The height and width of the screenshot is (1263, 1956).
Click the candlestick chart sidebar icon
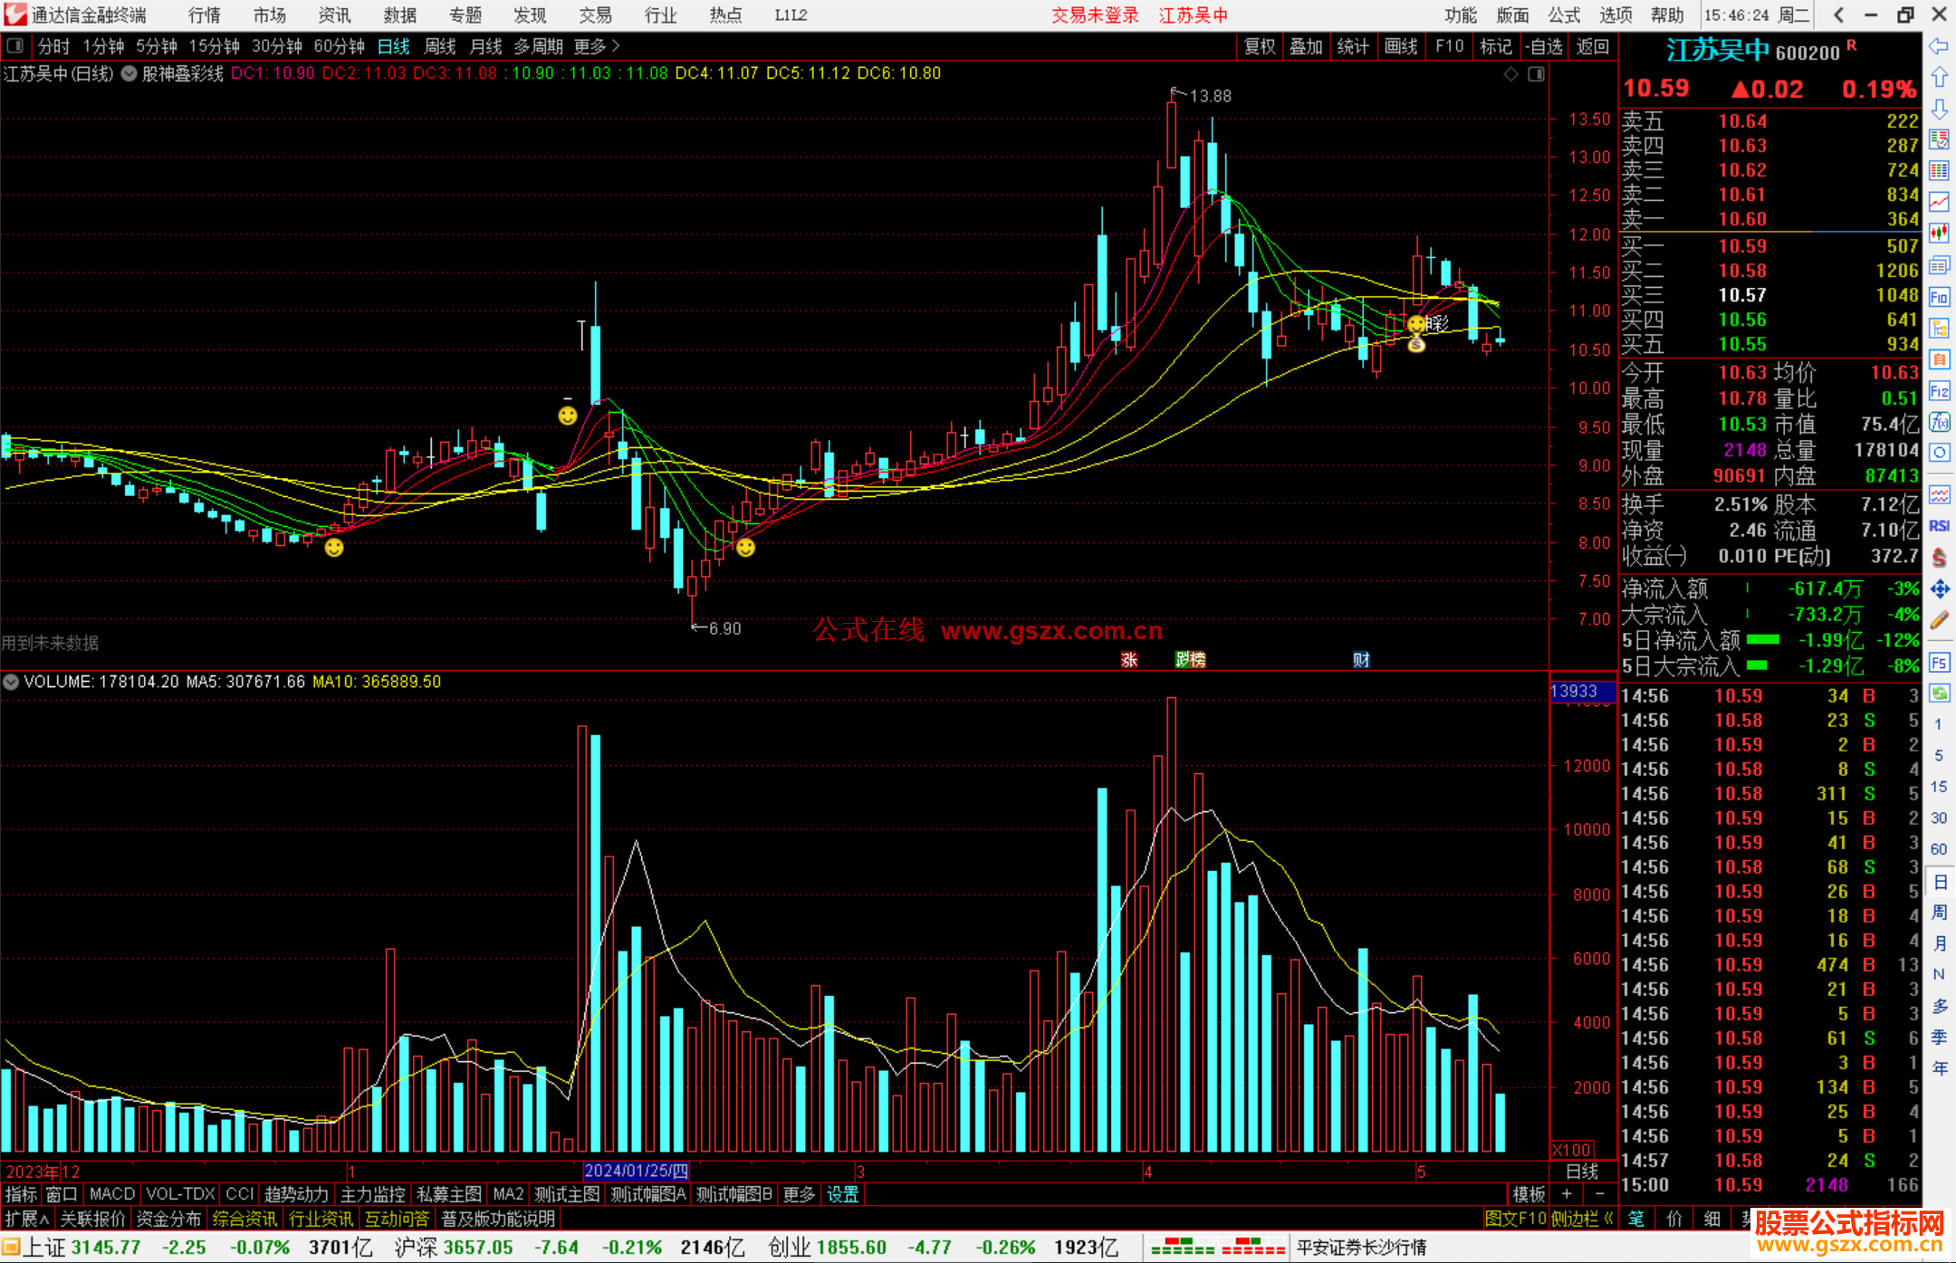pos(1939,234)
